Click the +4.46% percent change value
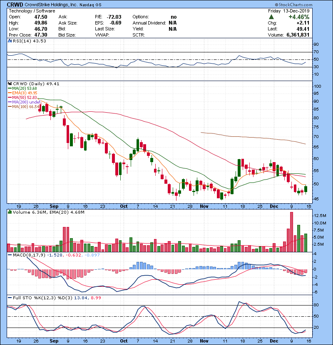The image size is (333, 345). coord(299,17)
